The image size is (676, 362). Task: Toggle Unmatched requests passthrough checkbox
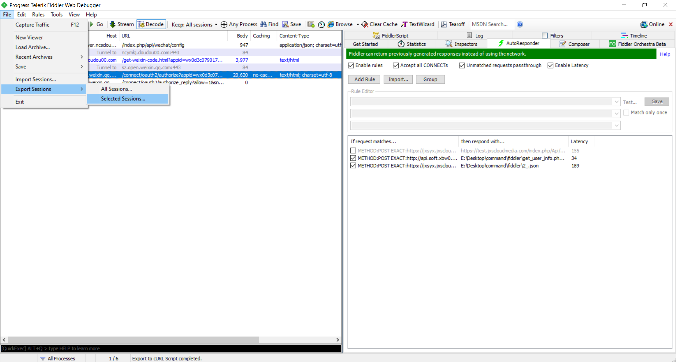tap(462, 65)
